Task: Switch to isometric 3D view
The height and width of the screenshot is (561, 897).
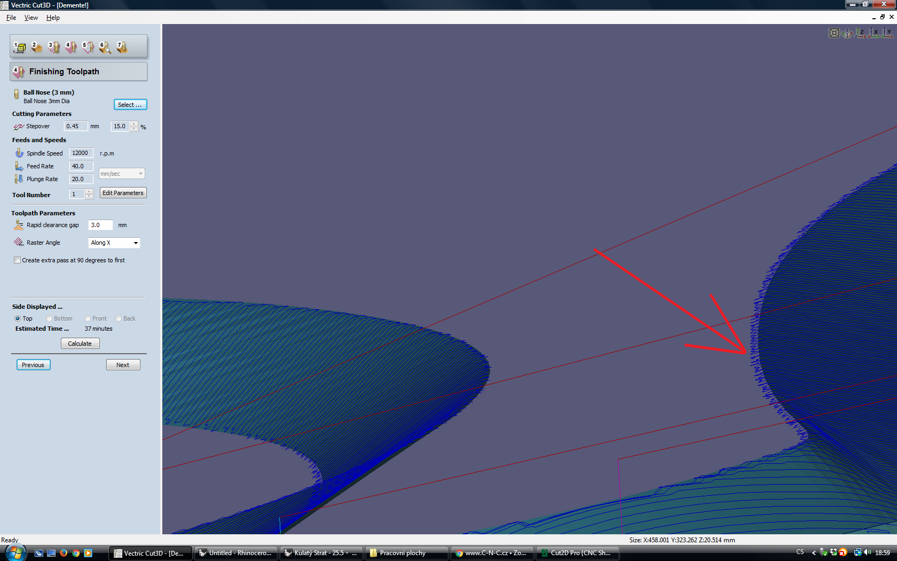Action: (847, 33)
